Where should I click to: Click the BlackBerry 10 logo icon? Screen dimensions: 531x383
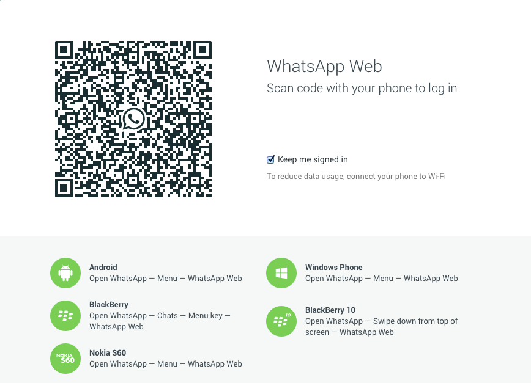coord(281,321)
